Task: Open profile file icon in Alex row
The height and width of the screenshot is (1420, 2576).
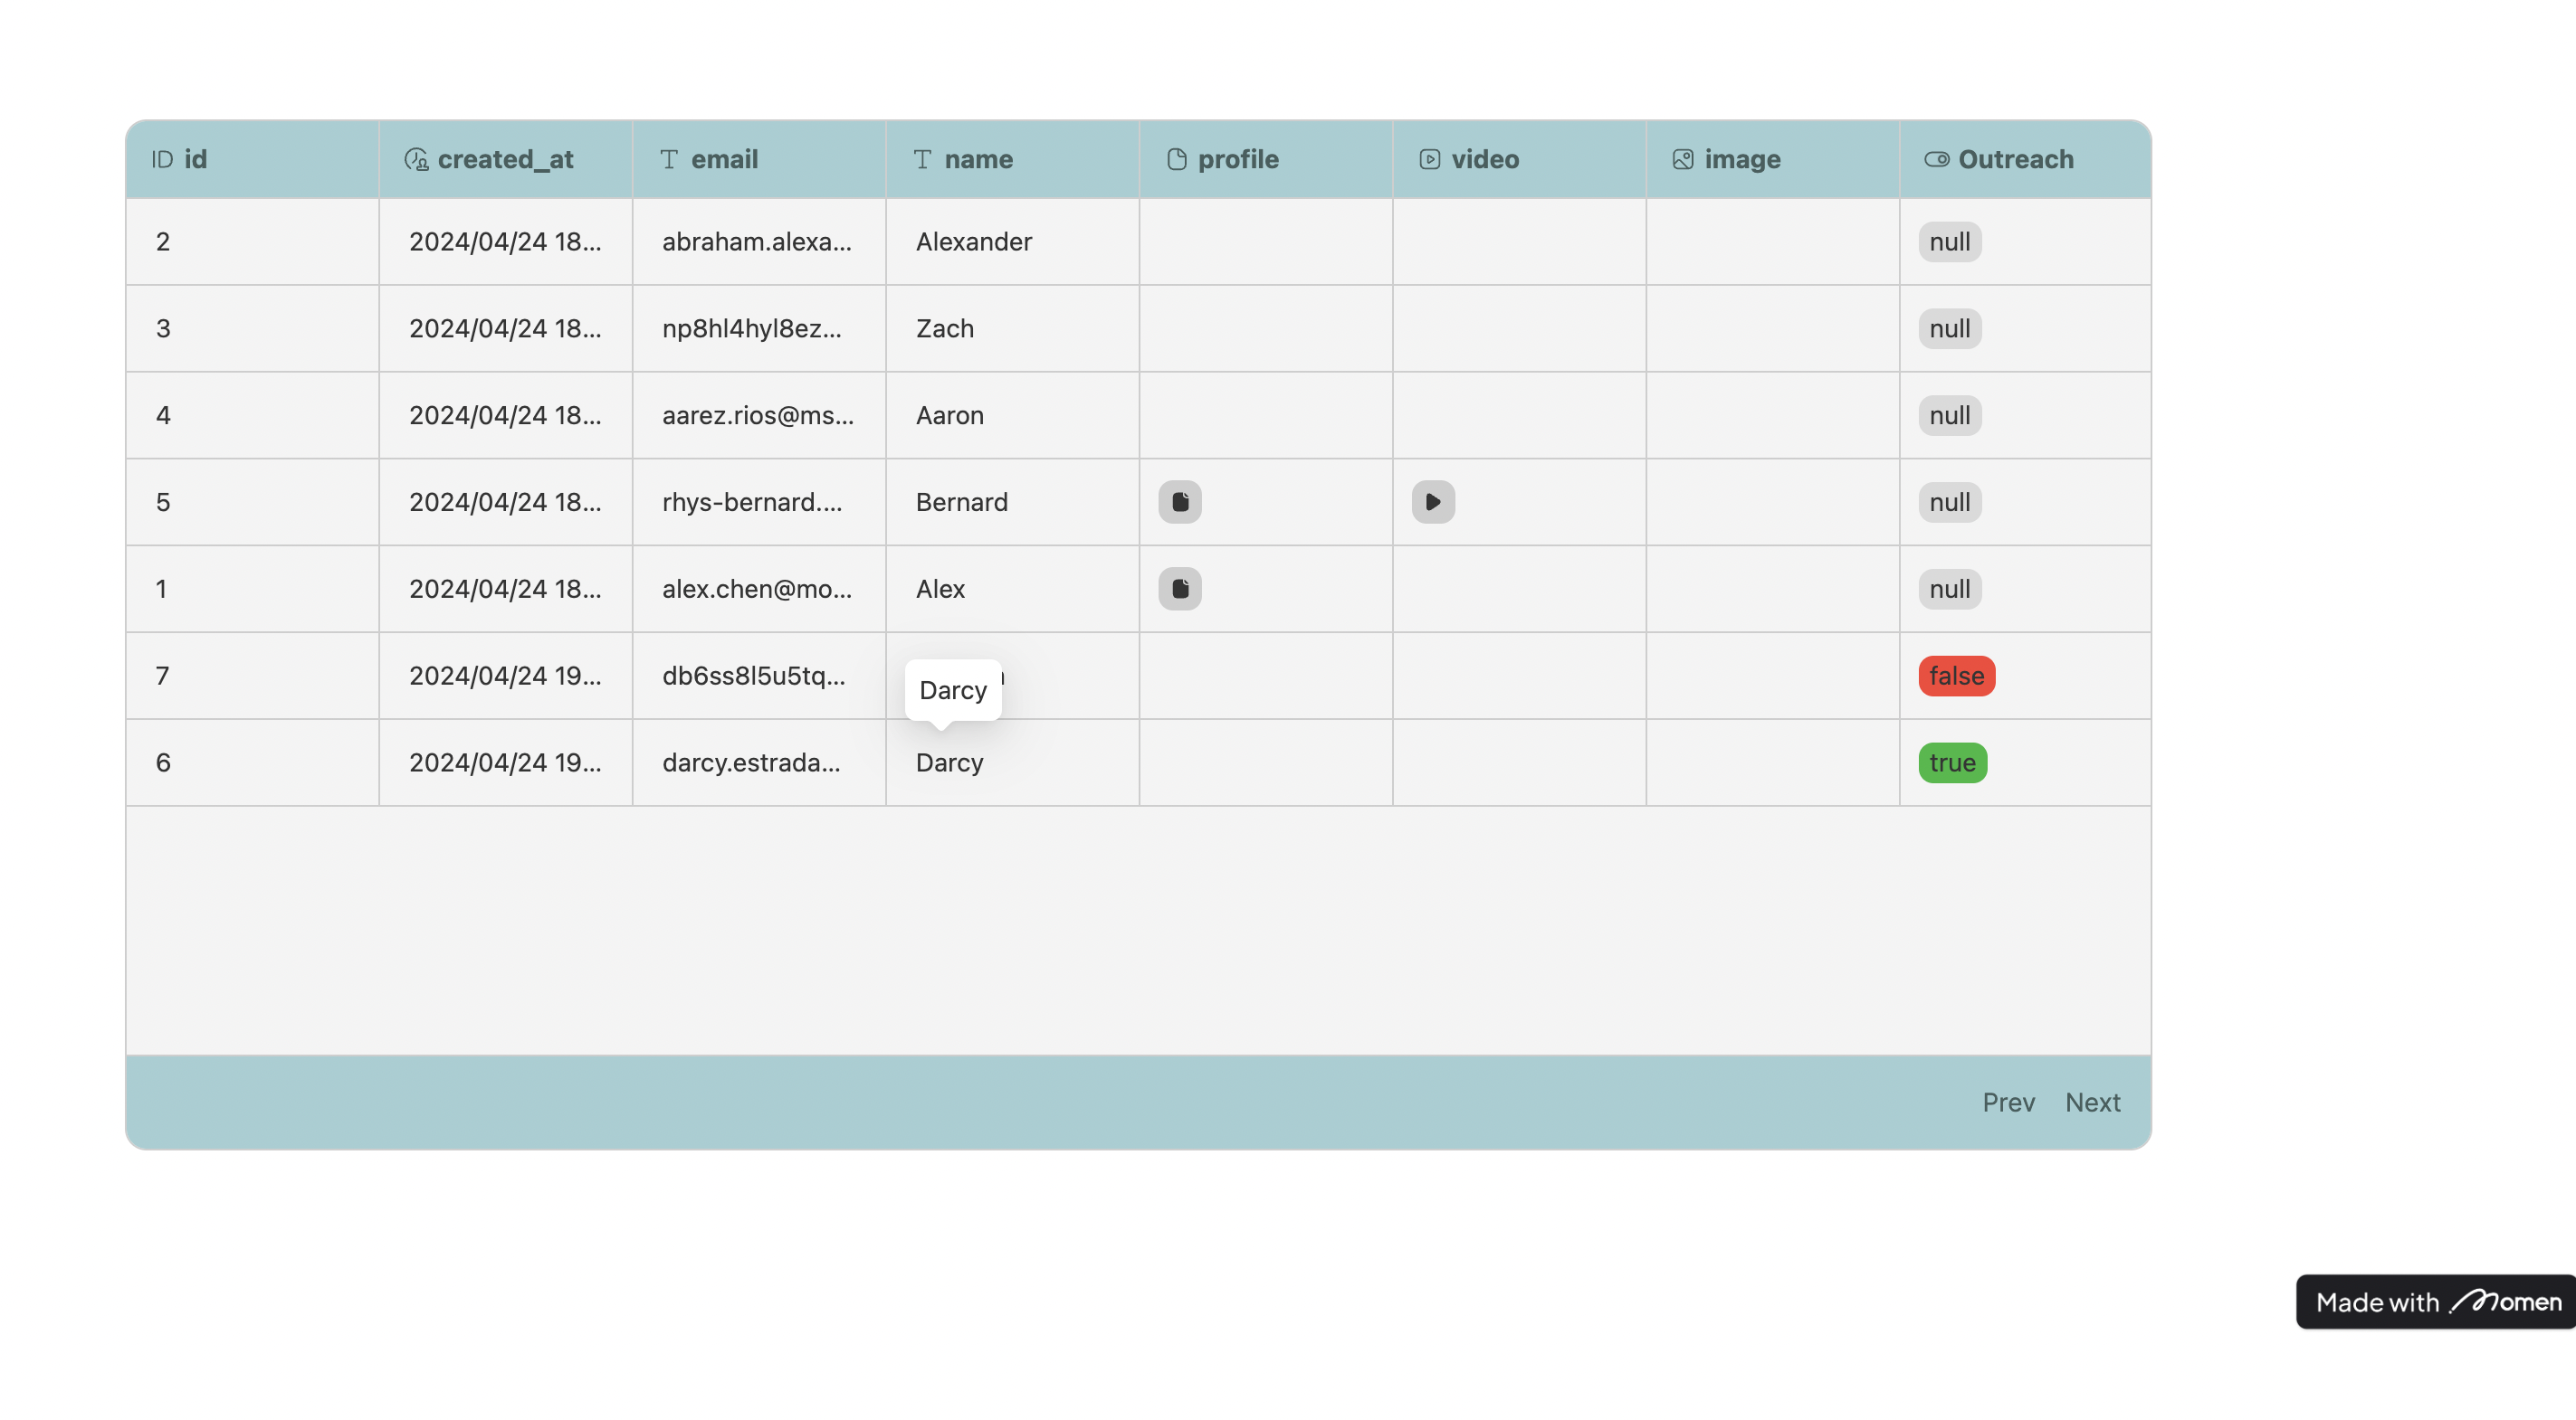Action: [x=1180, y=589]
